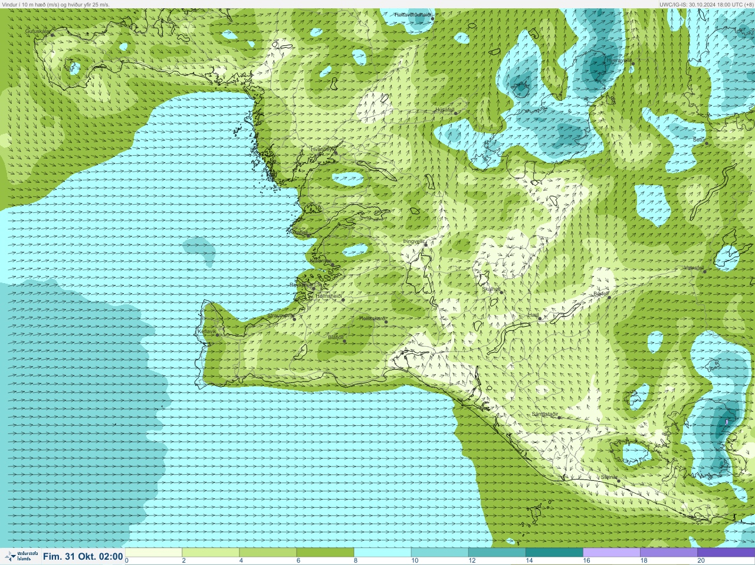755x565 pixels.
Task: Click the Steinar station marker dot
Action: [618, 481]
